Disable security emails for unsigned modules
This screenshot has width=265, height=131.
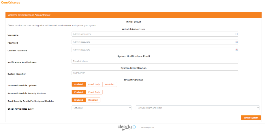tap(93, 100)
